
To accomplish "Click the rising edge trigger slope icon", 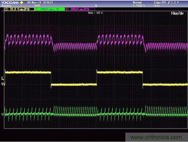I will point(172,2).
